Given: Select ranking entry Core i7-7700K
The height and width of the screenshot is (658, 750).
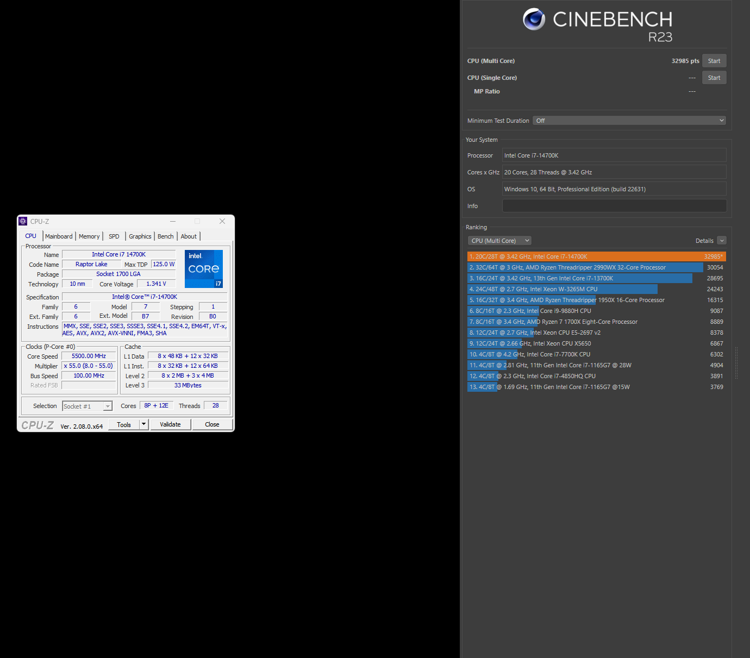Looking at the screenshot, I should (x=597, y=354).
